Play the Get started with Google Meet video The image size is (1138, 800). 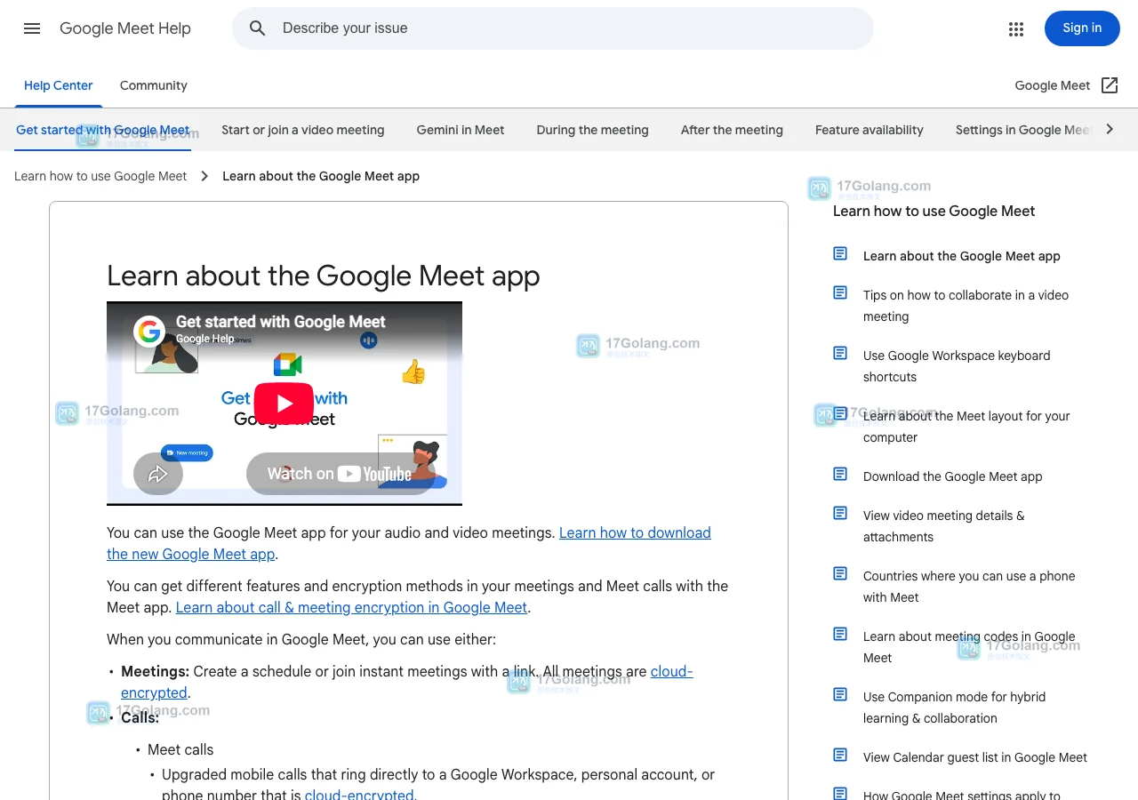tap(284, 404)
